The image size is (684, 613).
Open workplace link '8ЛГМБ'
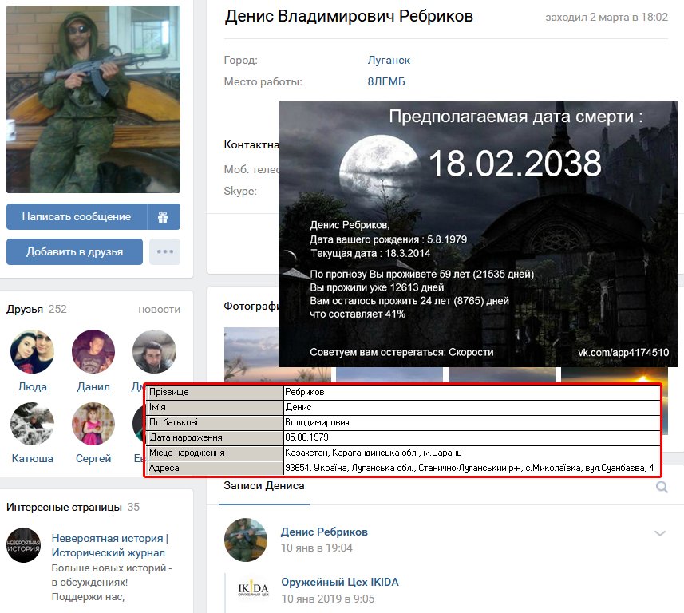(386, 81)
